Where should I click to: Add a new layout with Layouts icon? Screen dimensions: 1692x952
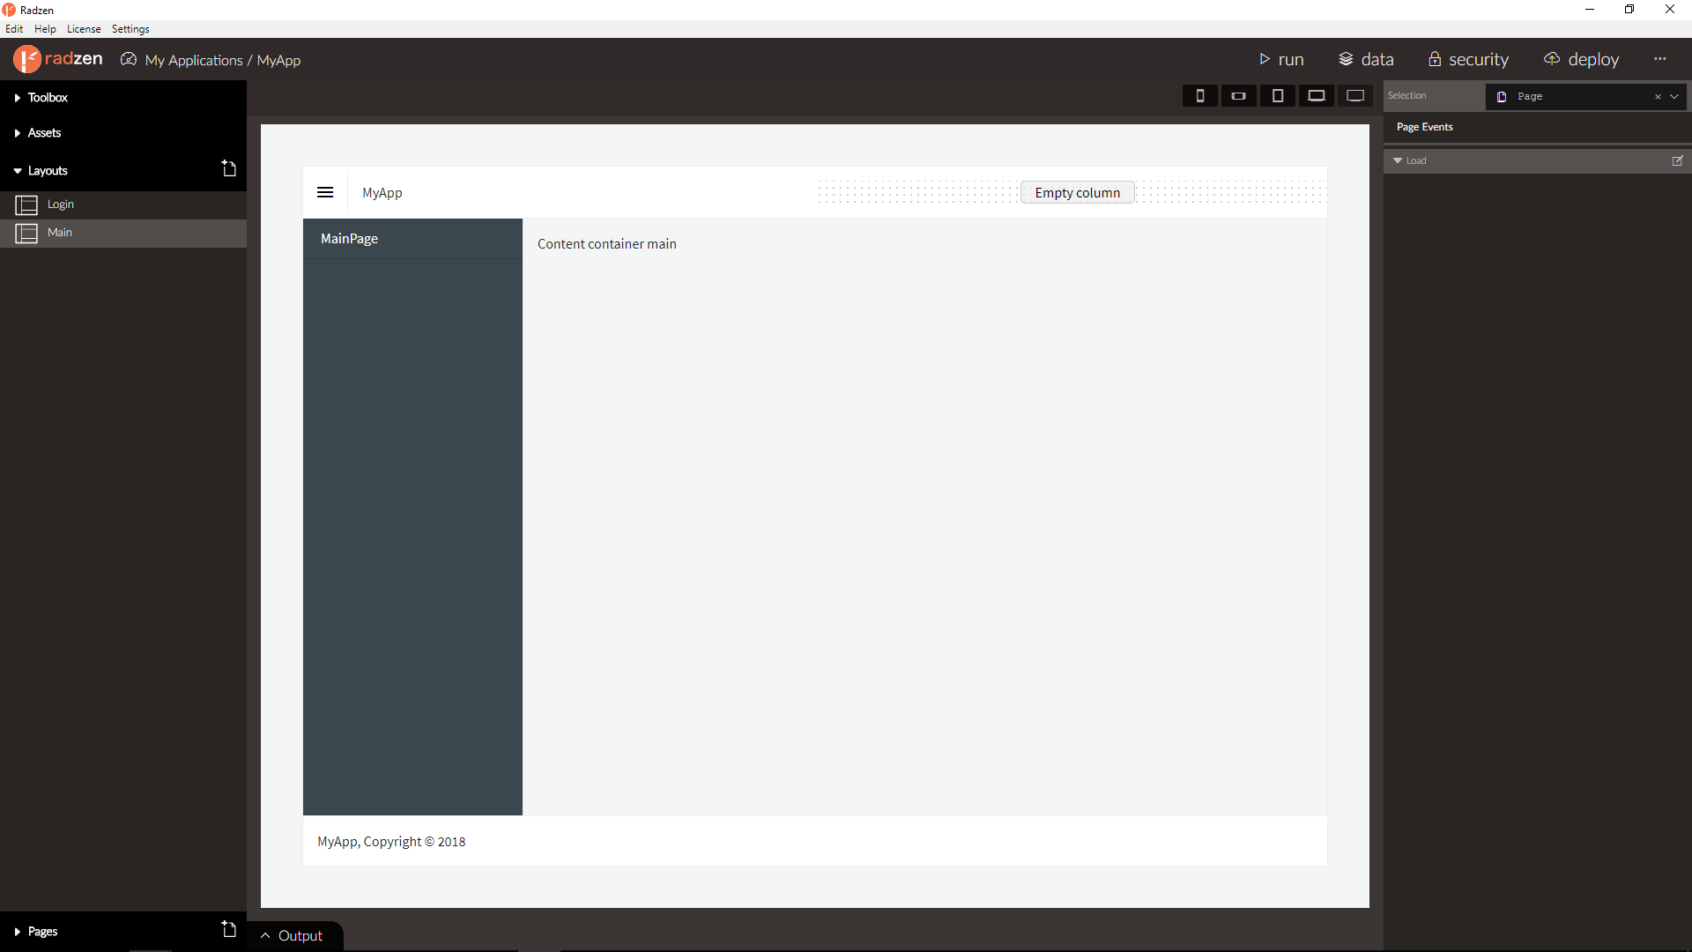[x=229, y=168]
